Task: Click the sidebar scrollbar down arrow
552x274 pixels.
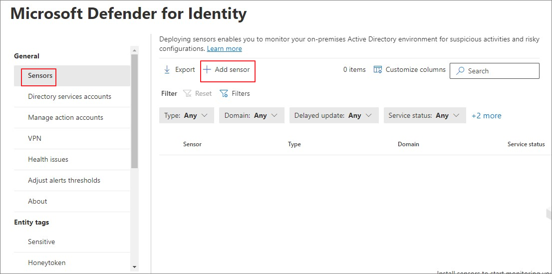Action: [x=134, y=268]
